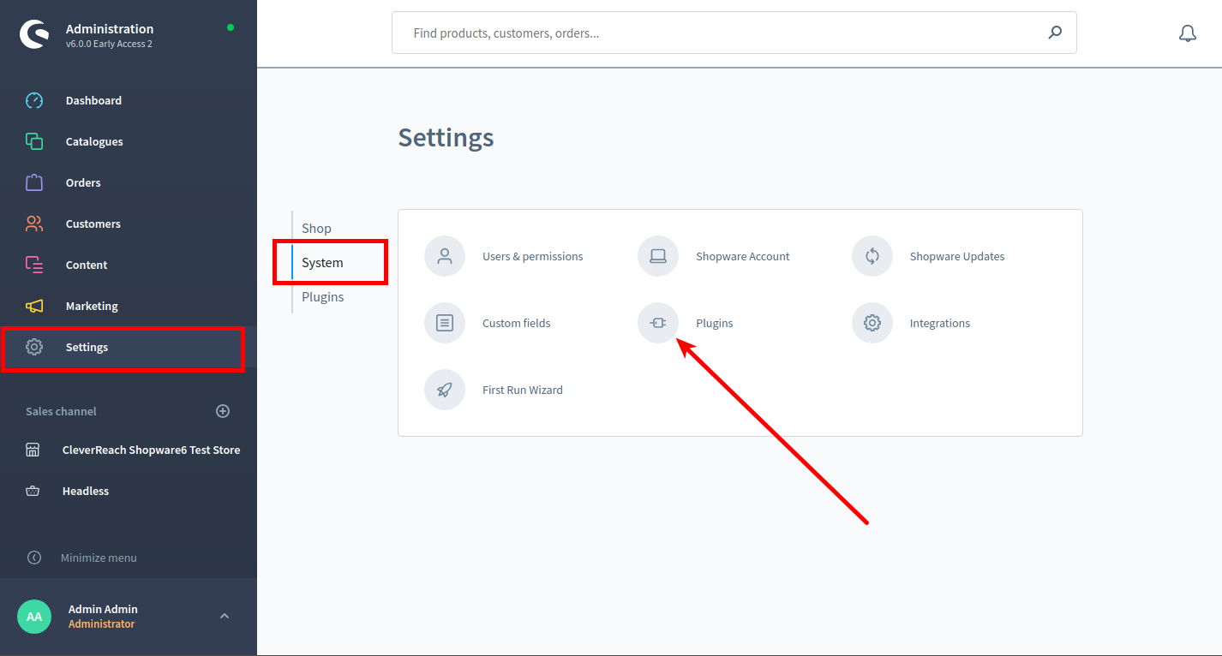This screenshot has width=1222, height=656.
Task: Open the Shopware Account laptop icon
Action: pos(658,256)
